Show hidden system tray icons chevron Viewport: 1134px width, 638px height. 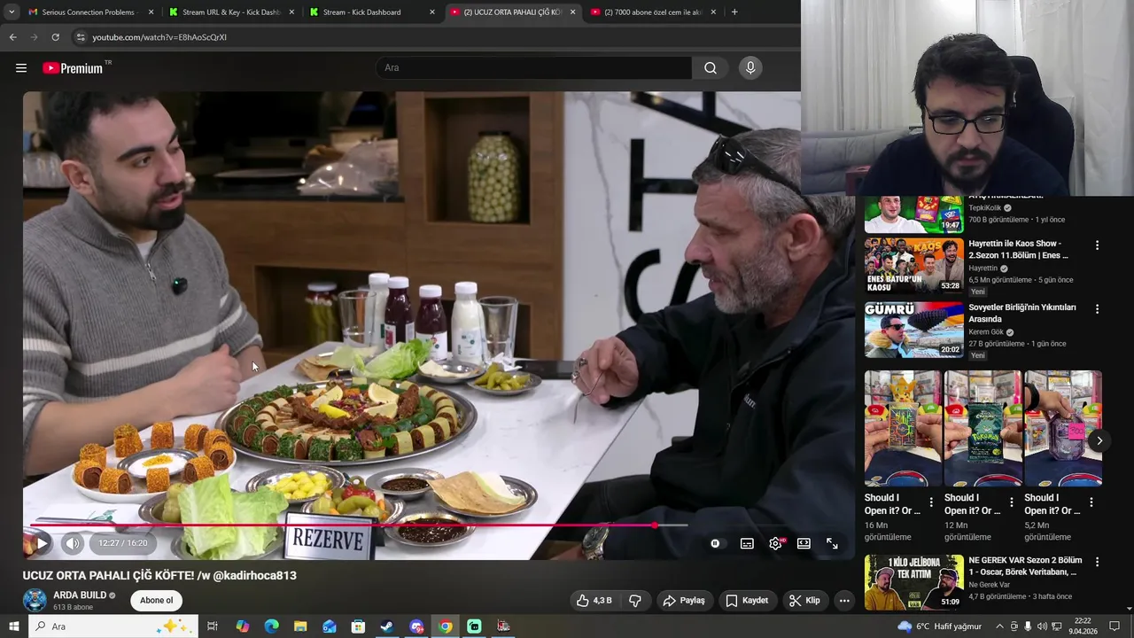(999, 626)
